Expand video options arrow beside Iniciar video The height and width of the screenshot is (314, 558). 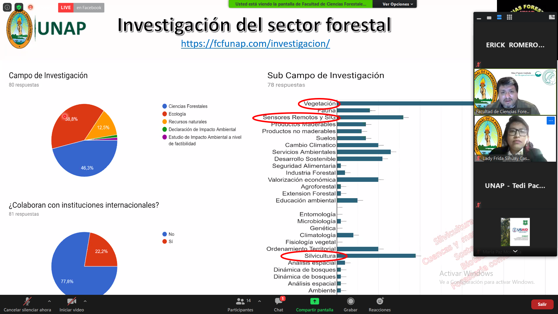point(85,301)
